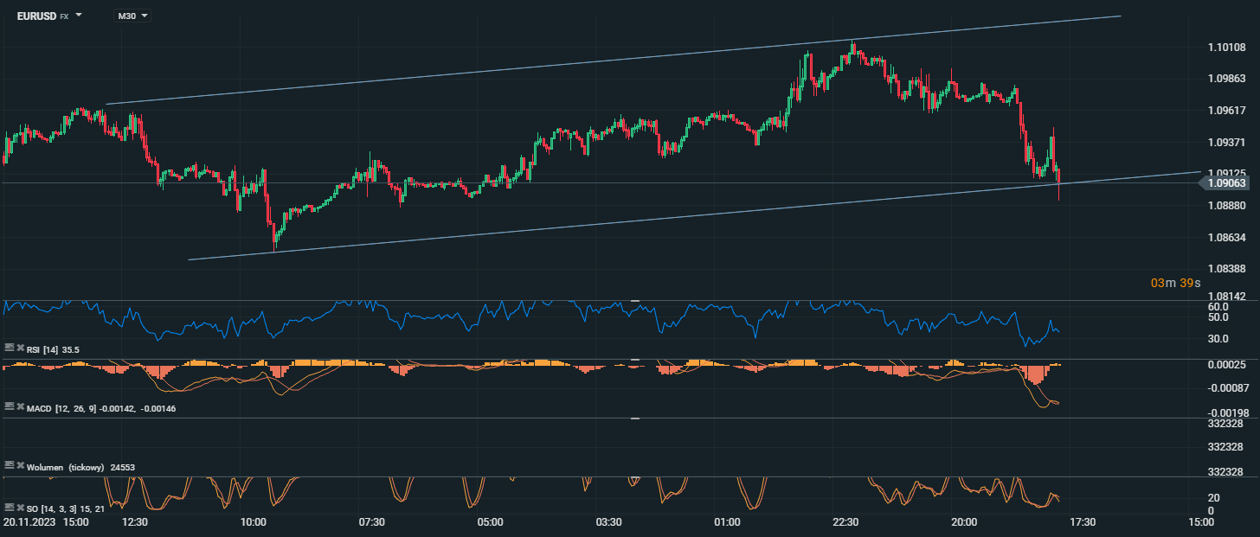Open settings icon for the SO indicator

10,507
